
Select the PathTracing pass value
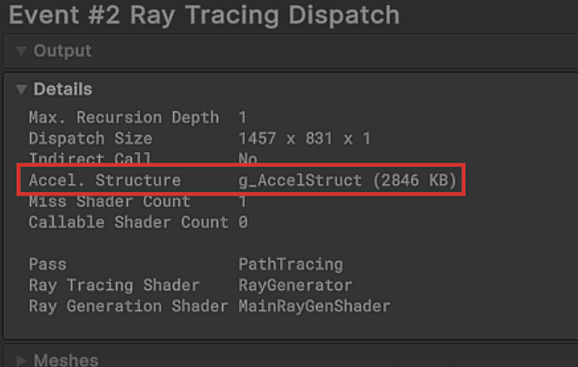click(290, 264)
